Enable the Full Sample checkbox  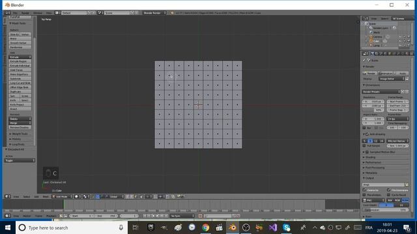pos(364,146)
